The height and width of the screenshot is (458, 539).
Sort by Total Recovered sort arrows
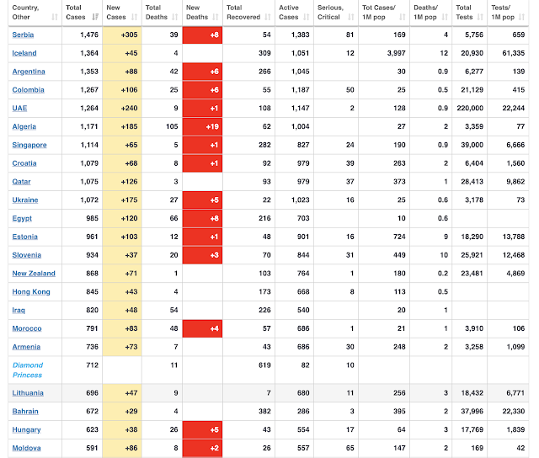coord(268,17)
